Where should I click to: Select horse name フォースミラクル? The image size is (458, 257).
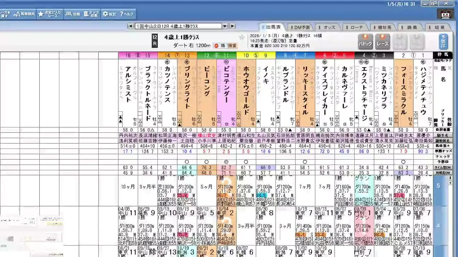click(403, 90)
